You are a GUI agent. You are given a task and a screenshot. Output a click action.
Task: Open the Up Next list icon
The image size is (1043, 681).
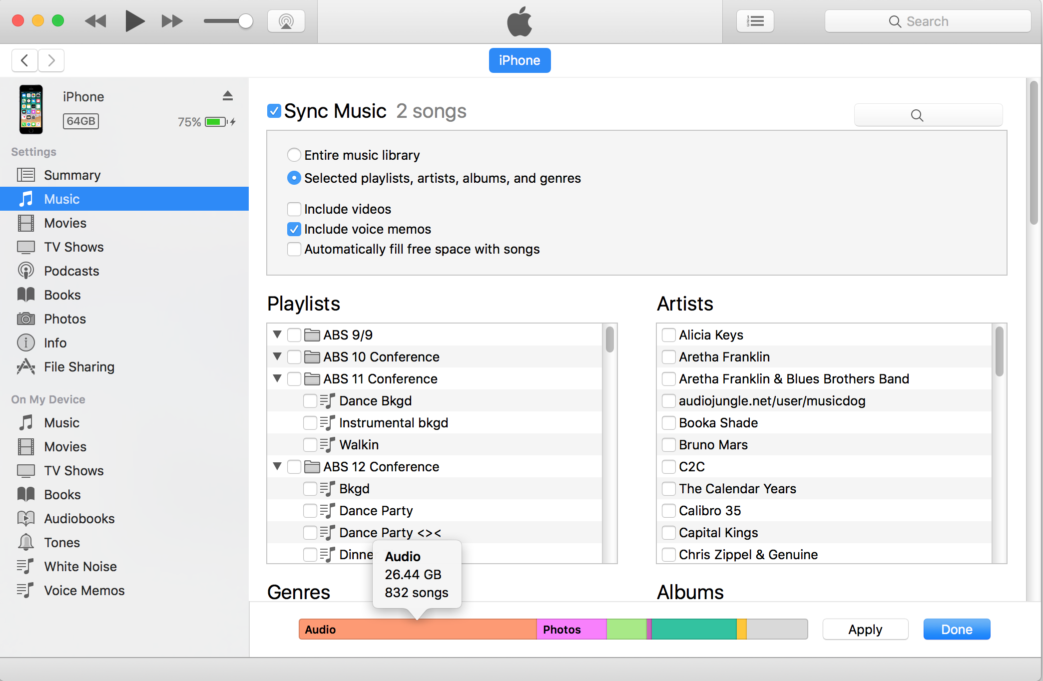(x=755, y=21)
